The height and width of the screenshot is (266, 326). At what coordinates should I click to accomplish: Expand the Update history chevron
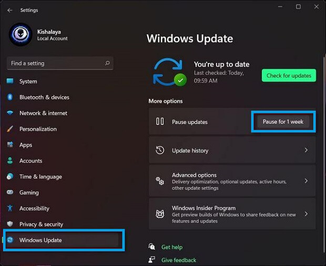point(306,150)
